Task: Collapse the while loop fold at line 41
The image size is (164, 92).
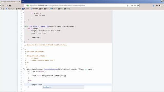Action: (x=24, y=28)
